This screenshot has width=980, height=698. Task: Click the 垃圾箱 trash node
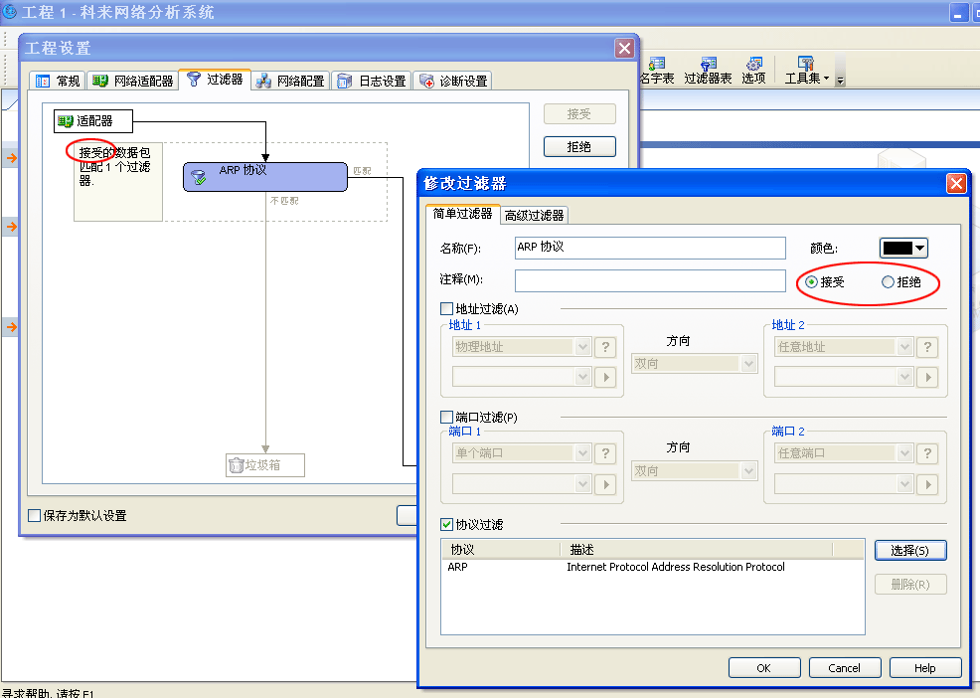click(265, 465)
